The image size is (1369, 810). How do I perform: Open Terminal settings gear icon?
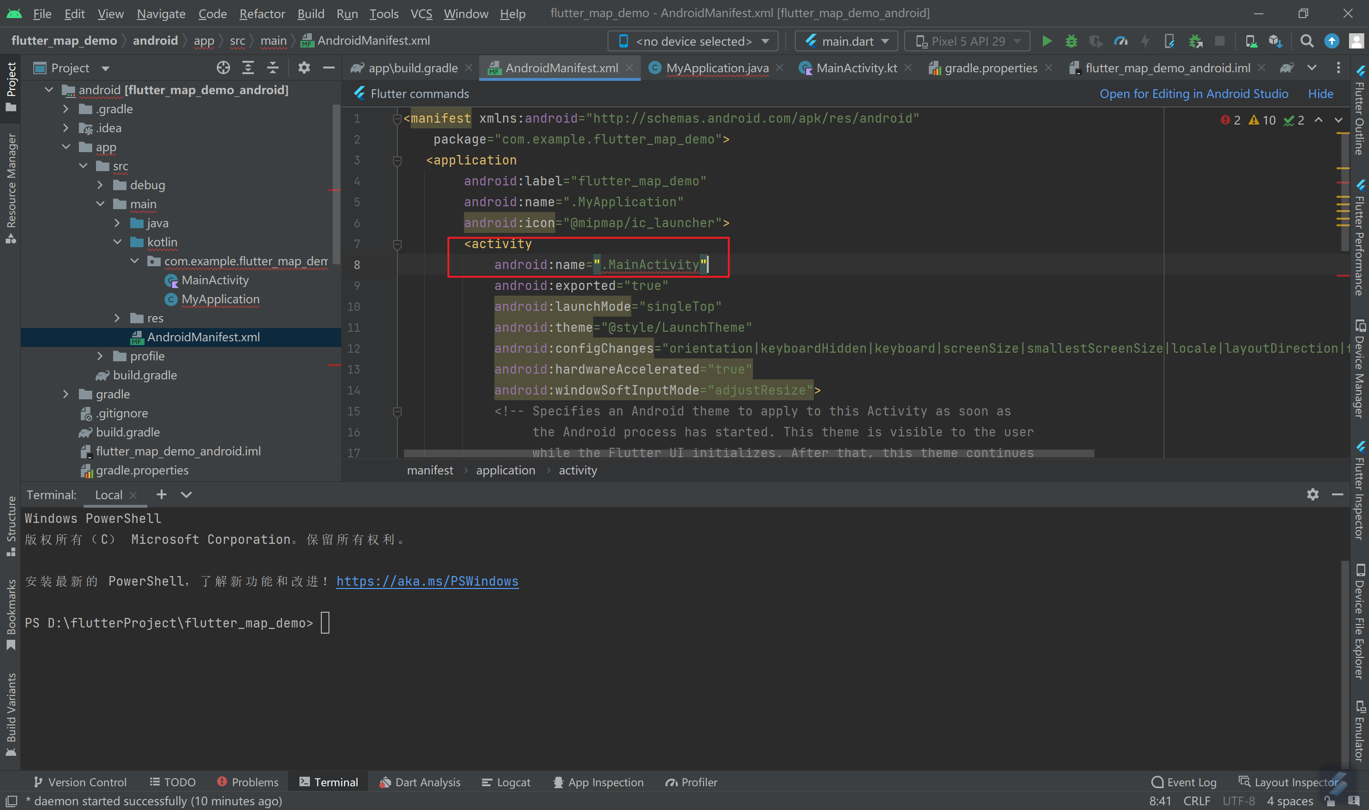[x=1312, y=494]
